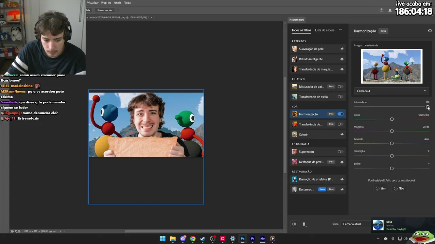Enable the Misturador de paisagens filter toggle
Screen dimensions: 435x244
click(340, 87)
